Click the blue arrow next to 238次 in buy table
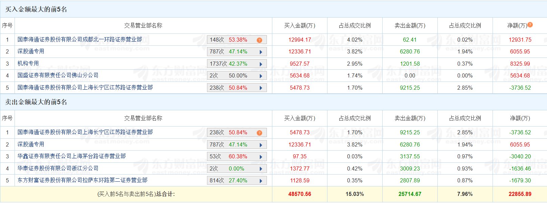547x203 pixels. tap(261, 88)
